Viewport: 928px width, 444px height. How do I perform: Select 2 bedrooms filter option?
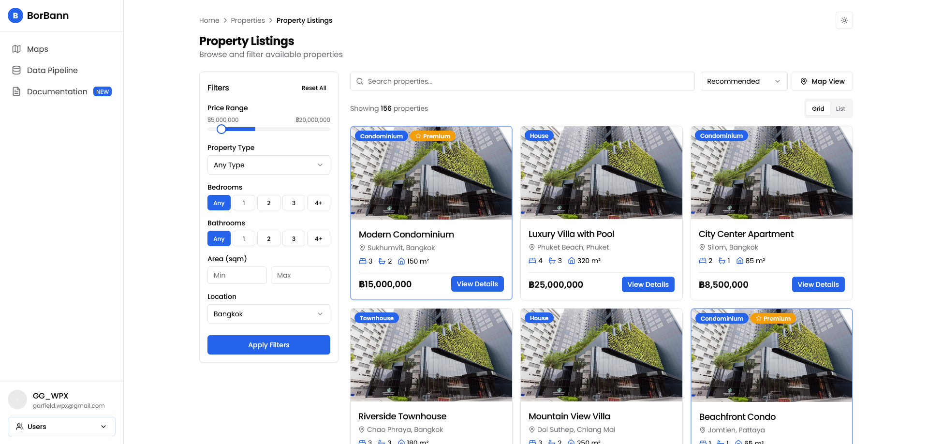tap(269, 203)
